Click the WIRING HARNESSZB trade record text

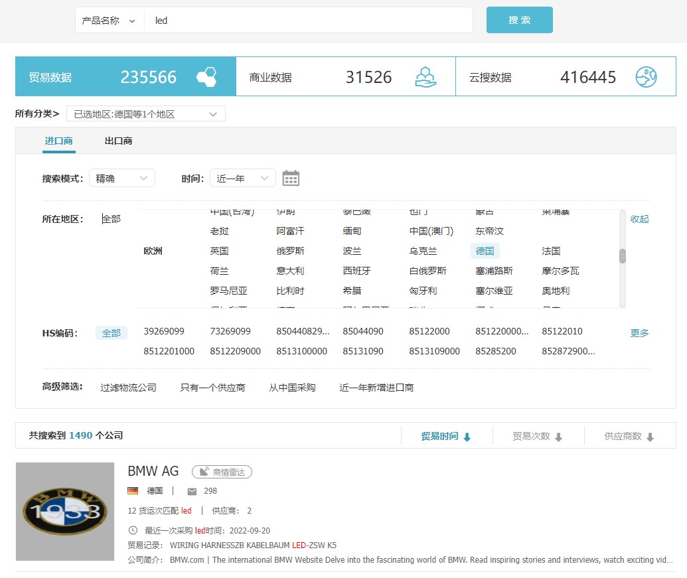(254, 545)
